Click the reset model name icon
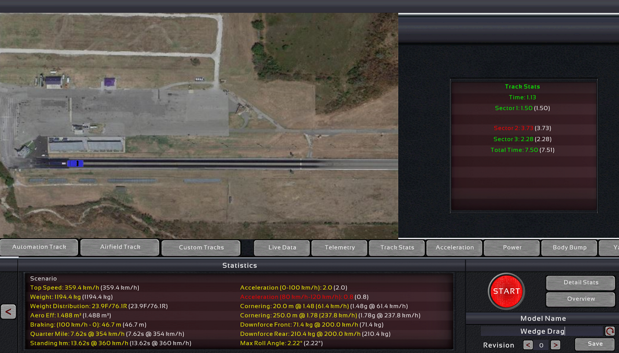Screen dimensions: 619x353 click(x=610, y=331)
